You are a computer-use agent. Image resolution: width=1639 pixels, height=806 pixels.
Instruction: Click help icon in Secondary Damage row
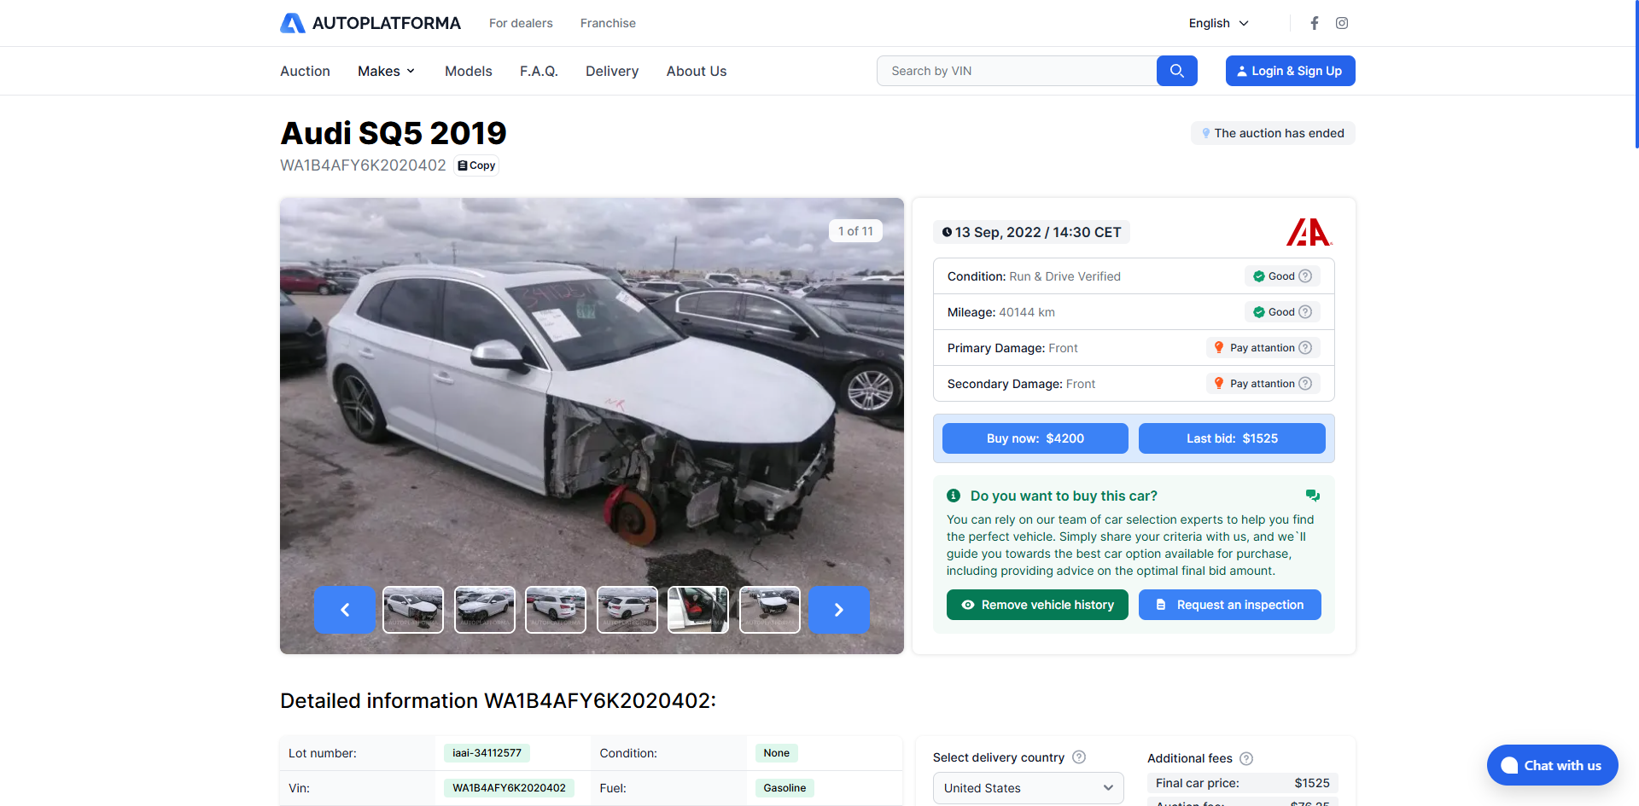pyautogui.click(x=1305, y=384)
